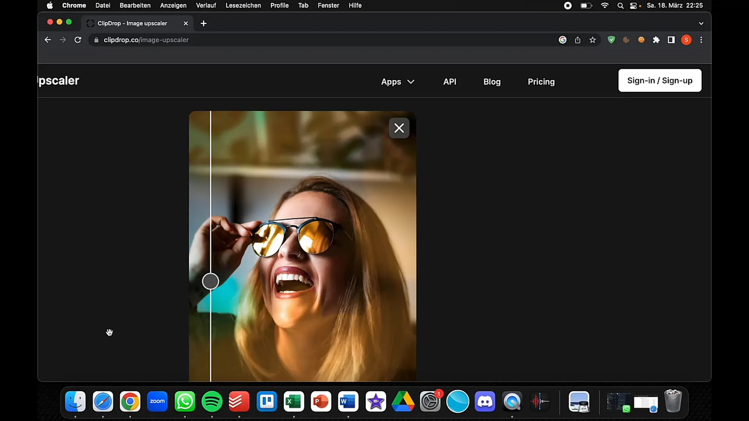Open the Verlauf menu
The height and width of the screenshot is (421, 749).
pos(206,5)
